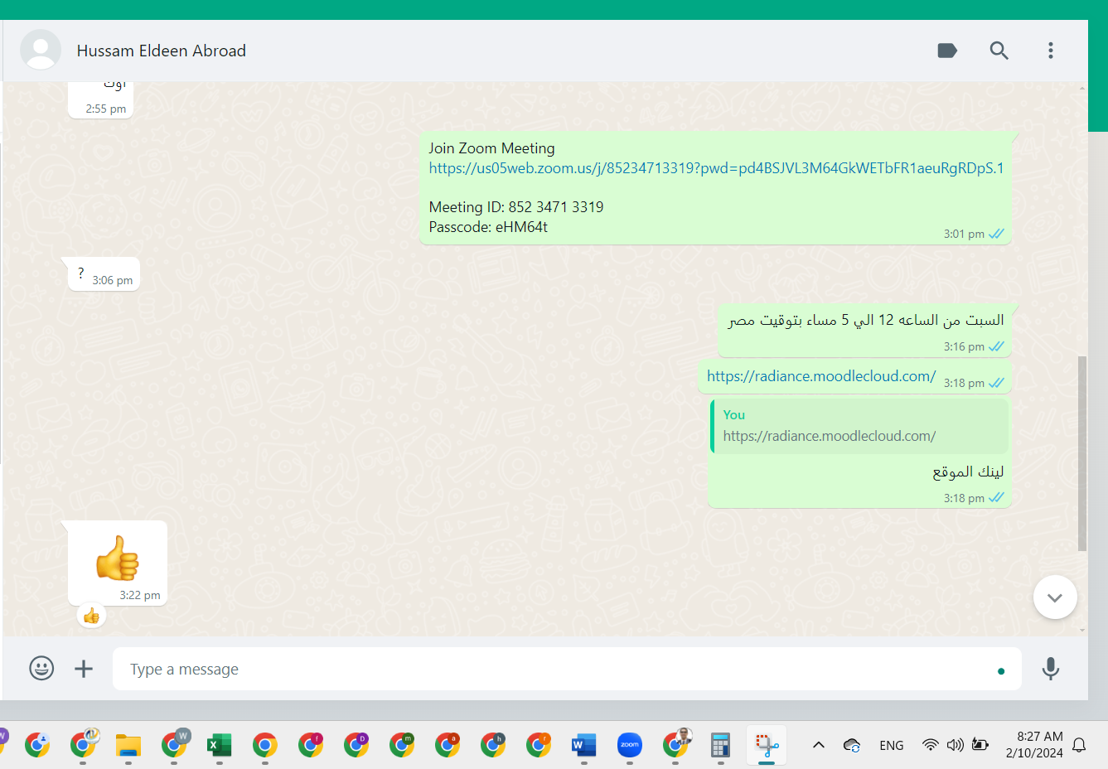Open the Zoom app from the taskbar
The height and width of the screenshot is (769, 1108).
point(630,745)
